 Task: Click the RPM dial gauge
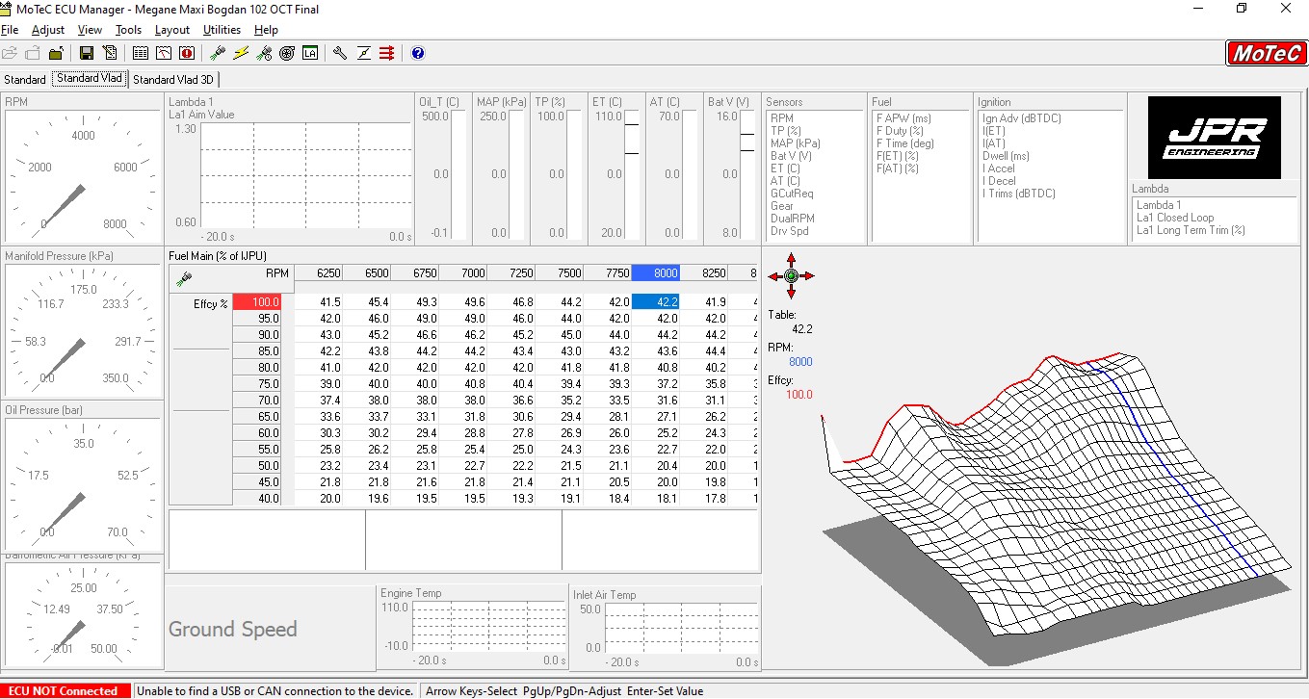click(x=83, y=177)
